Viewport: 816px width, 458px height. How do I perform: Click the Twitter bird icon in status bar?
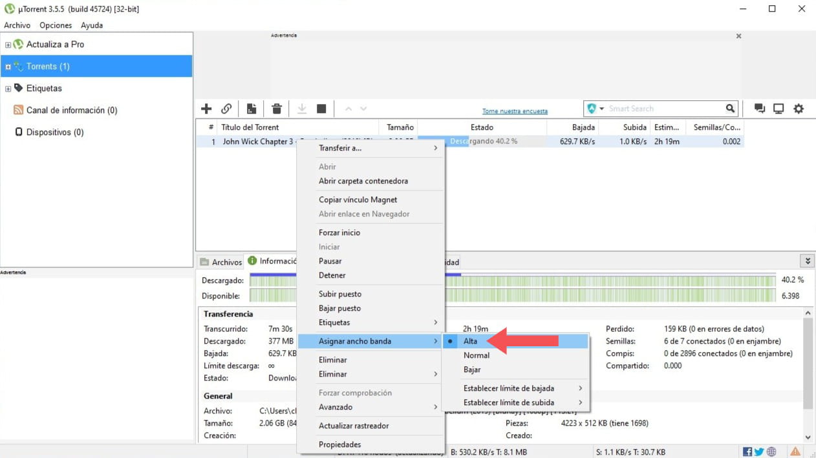coord(759,452)
